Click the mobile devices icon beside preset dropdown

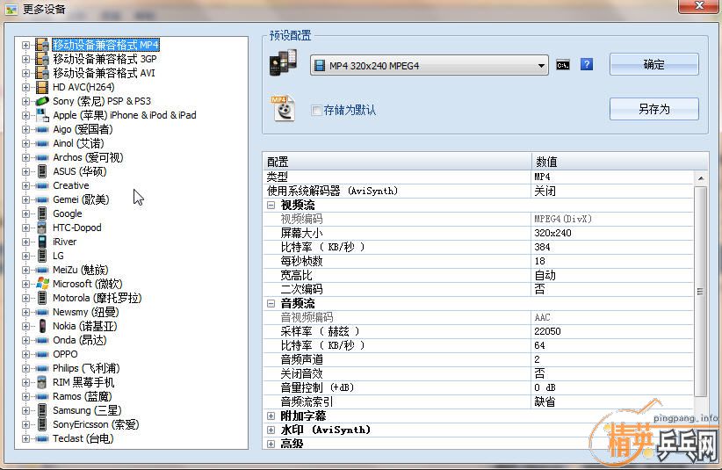283,64
